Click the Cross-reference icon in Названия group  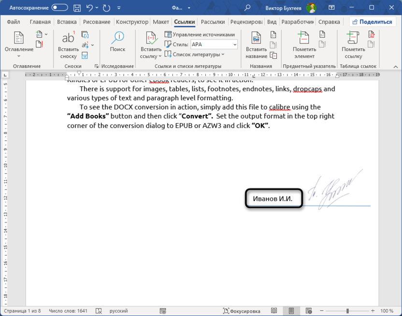273,55
